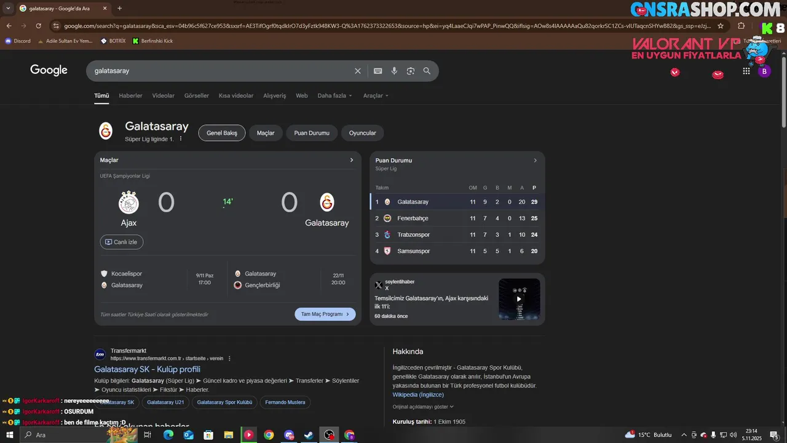The width and height of the screenshot is (787, 443).
Task: Switch to the Haberler tab
Action: click(x=130, y=95)
